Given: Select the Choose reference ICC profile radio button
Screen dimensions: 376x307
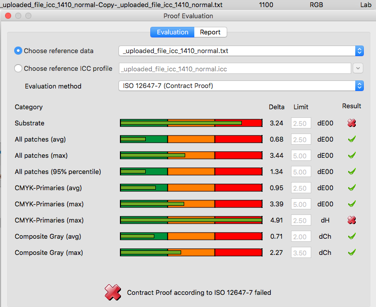Looking at the screenshot, I should click(18, 69).
